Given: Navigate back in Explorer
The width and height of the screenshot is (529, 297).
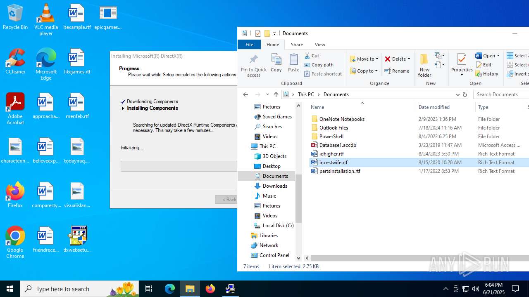Looking at the screenshot, I should (245, 94).
